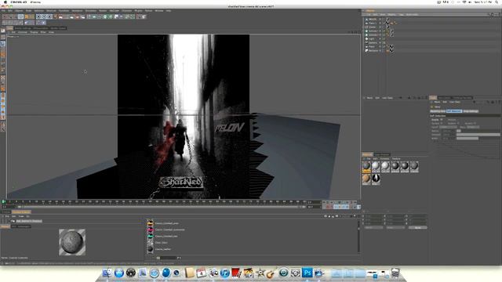502x282 pixels.
Task: Open viewport Cameras menu
Action: click(x=23, y=32)
